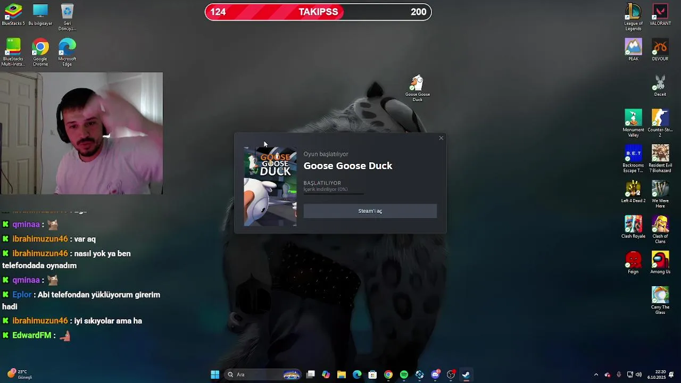Launch Microsoft Edge from the desktop
Screen dimensions: 681x383
pos(67,52)
